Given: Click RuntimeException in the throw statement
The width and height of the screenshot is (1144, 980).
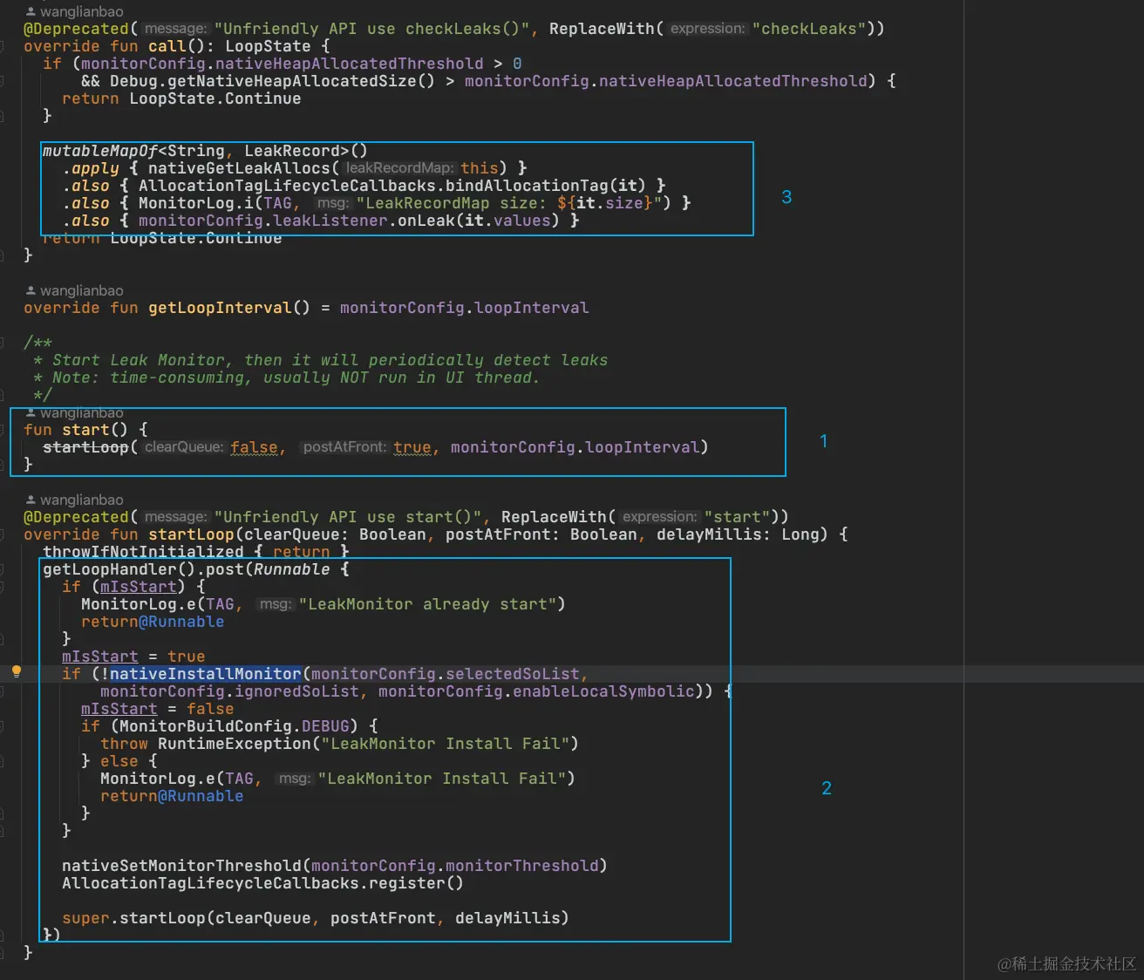Looking at the screenshot, I should click(235, 744).
